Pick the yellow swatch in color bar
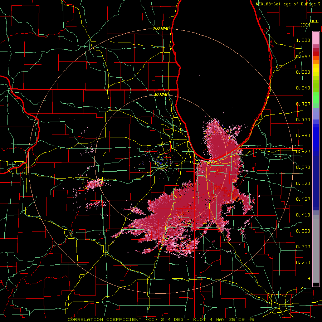This screenshot has width=322, height=322. (x=316, y=70)
